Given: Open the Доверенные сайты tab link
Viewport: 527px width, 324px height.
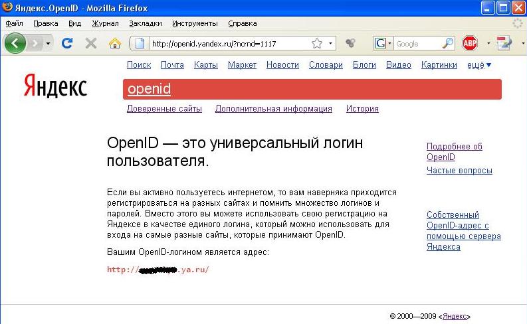Looking at the screenshot, I should pos(164,109).
